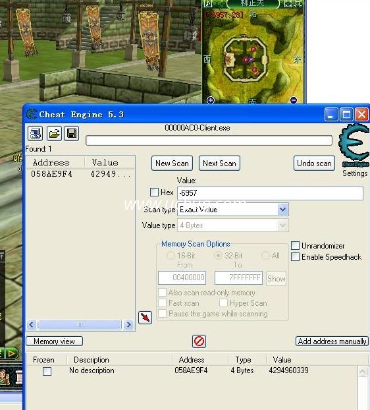Screen dimensions: 370x410
Task: Click the '4 Bytes' type cell
Action: click(242, 370)
